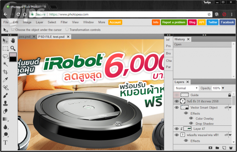237x152 pixels.
Task: Select the Crop tool
Action: tap(6, 72)
